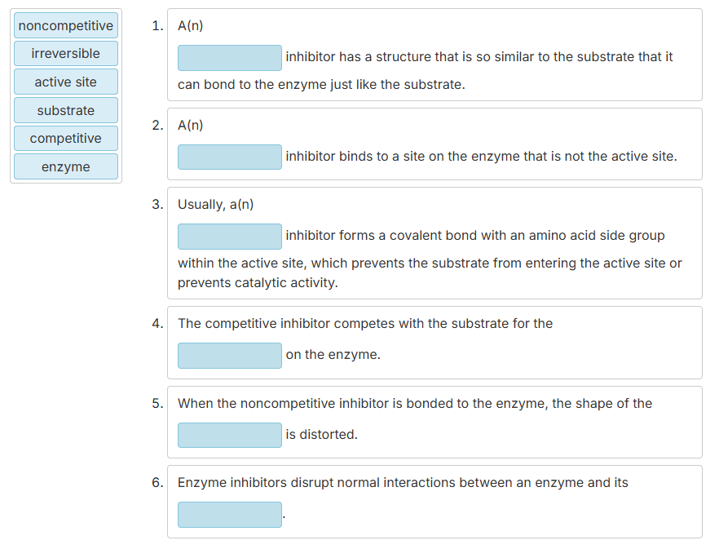719x549 pixels.
Task: Select the blank box in question 2
Action: [230, 157]
